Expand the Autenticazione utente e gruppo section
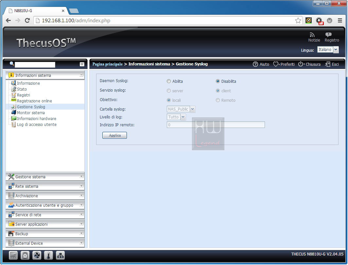 point(81,205)
